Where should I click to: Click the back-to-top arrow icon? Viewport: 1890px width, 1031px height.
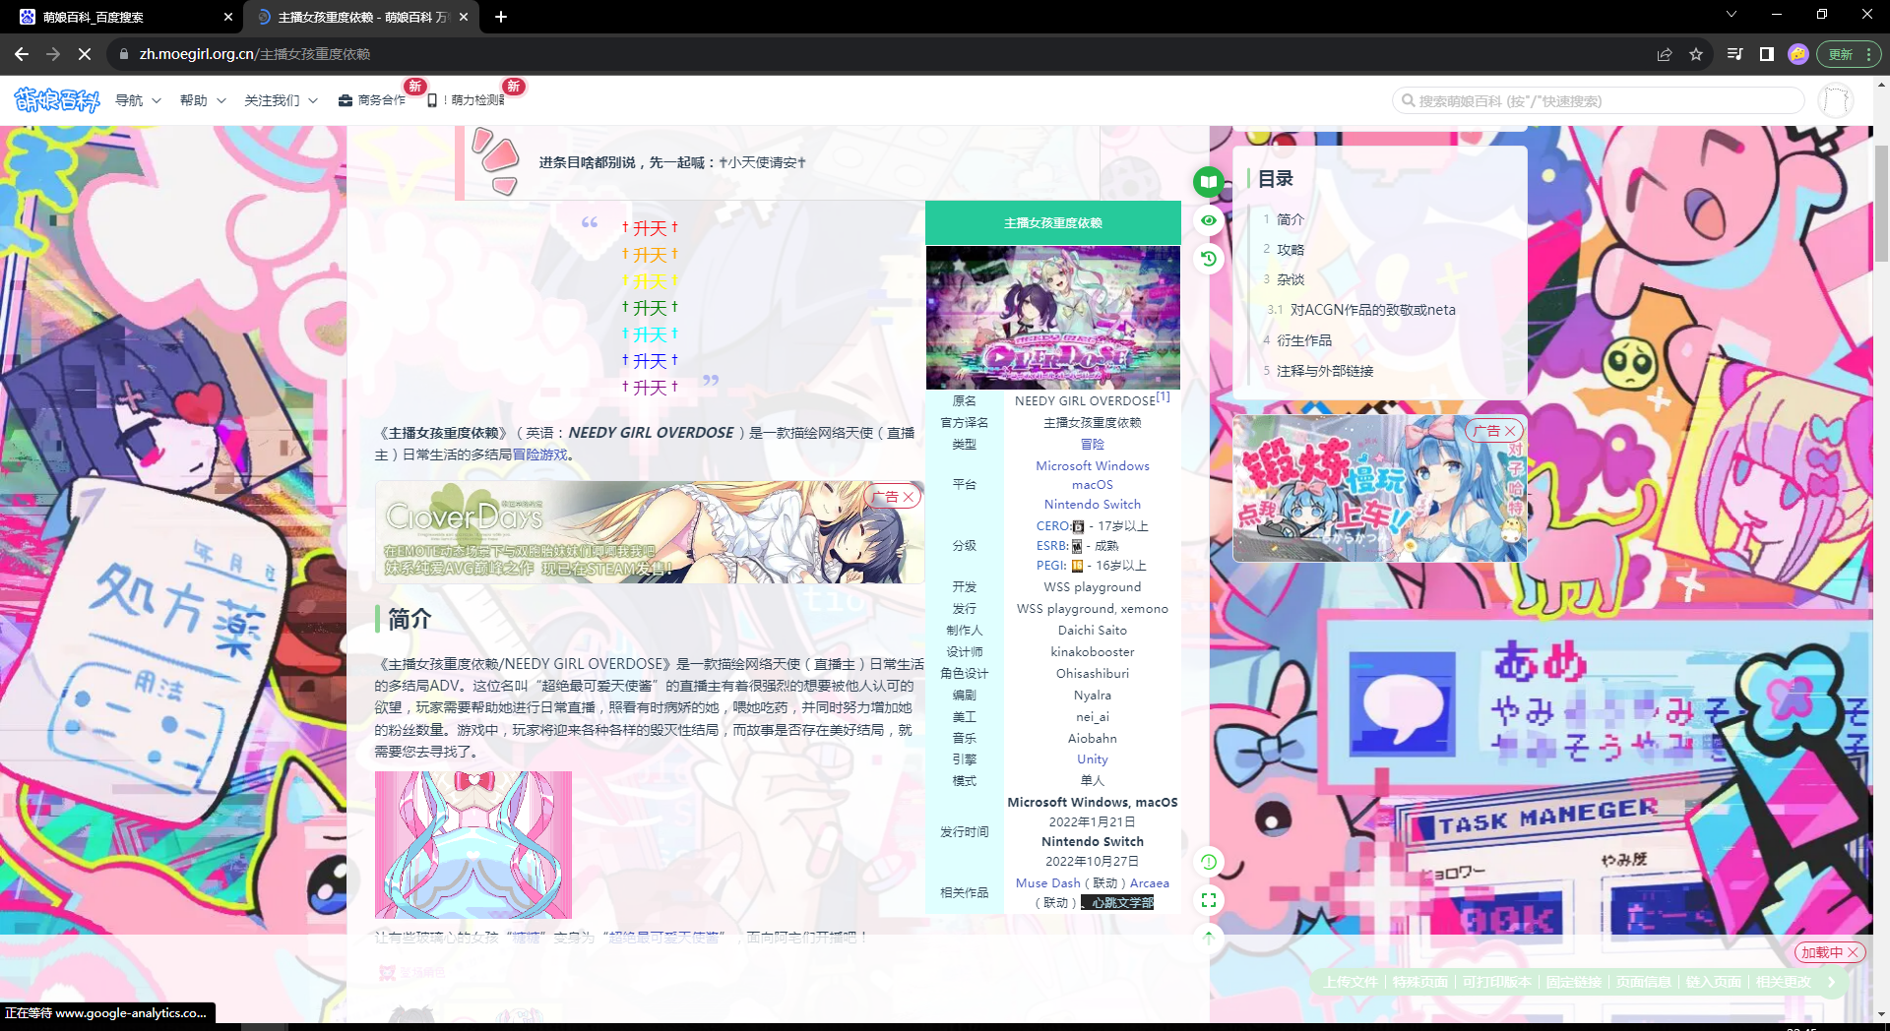(x=1208, y=938)
